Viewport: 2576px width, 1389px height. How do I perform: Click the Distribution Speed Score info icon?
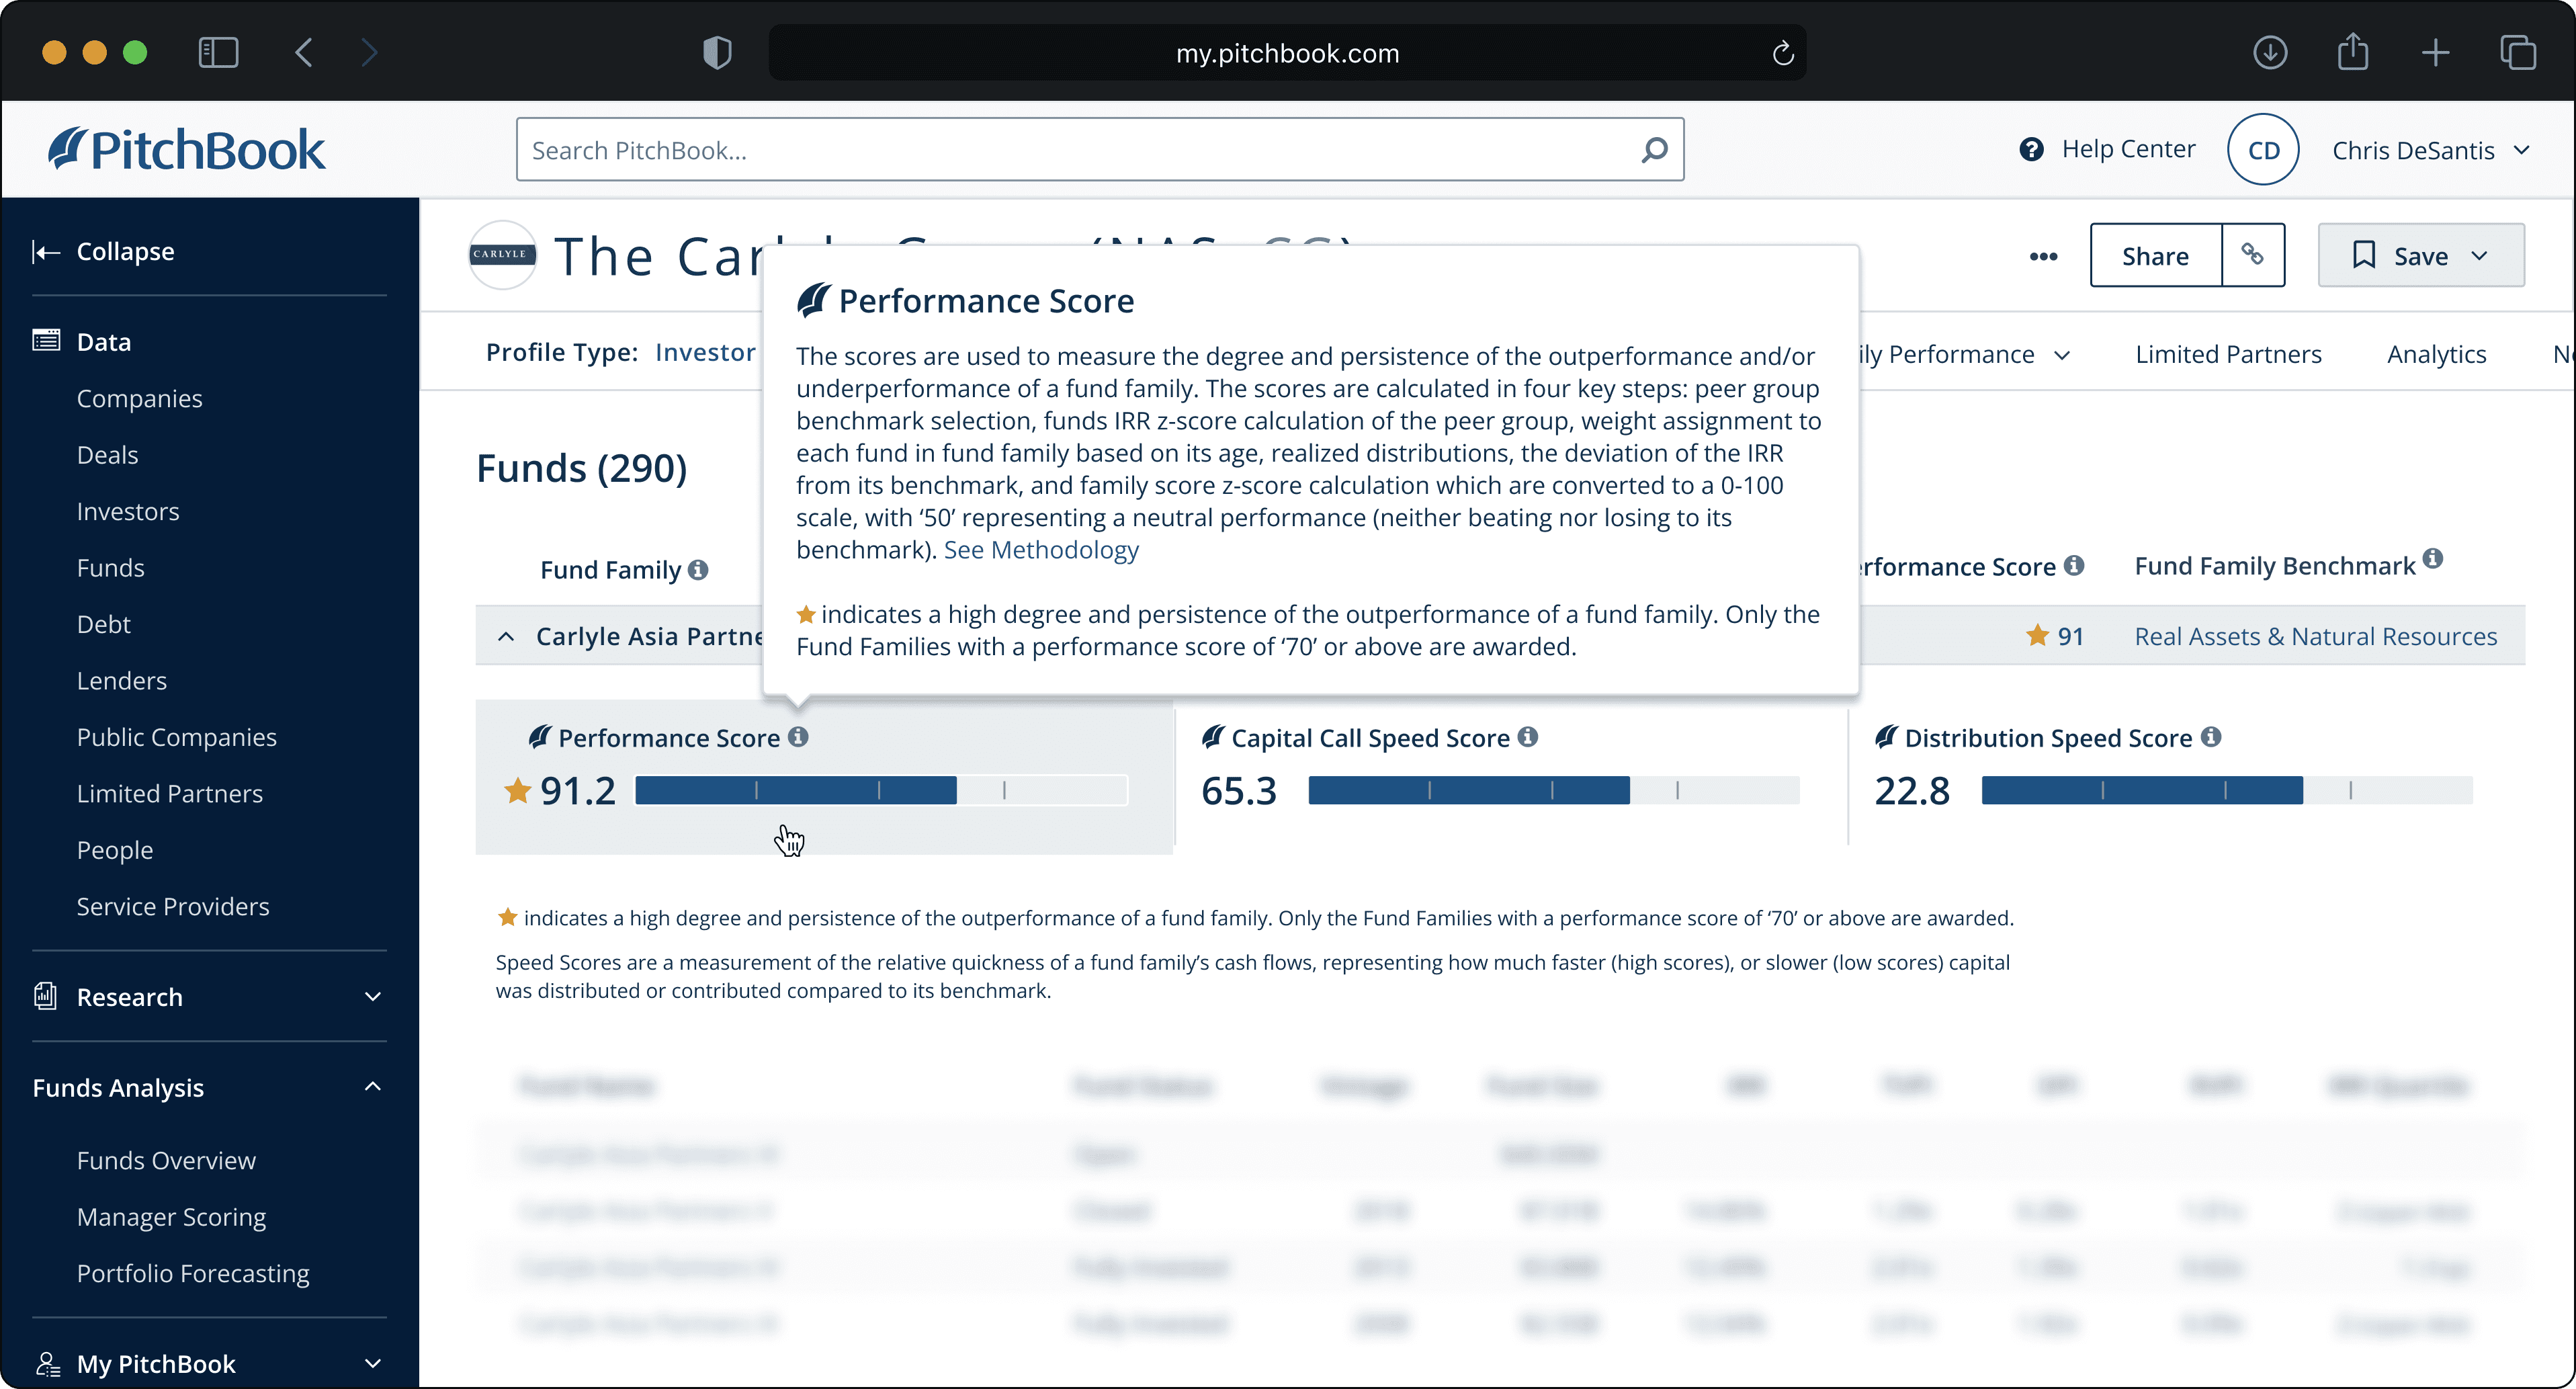[x=2211, y=737]
